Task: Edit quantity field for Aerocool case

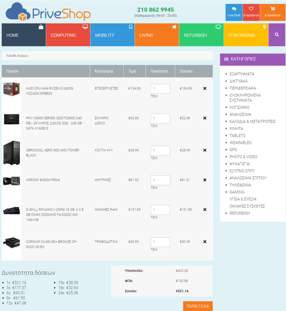Action: [x=160, y=151]
